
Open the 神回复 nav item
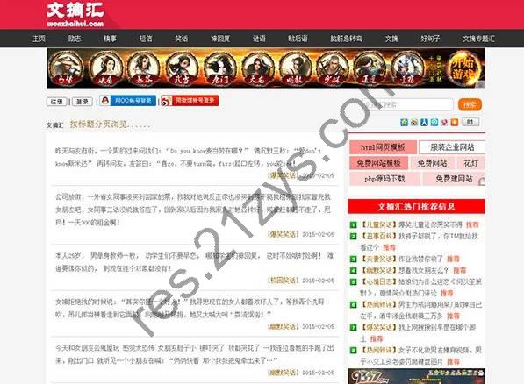220,39
